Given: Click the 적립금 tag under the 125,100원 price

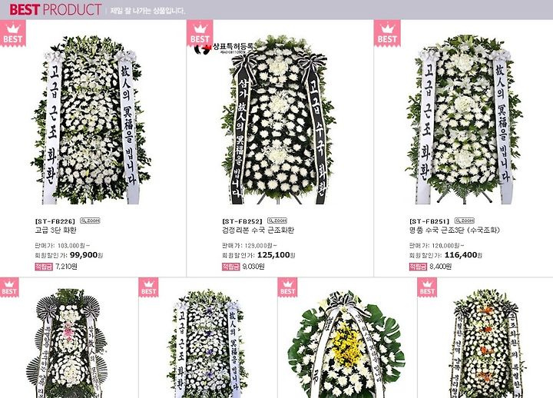Looking at the screenshot, I should coord(231,267).
